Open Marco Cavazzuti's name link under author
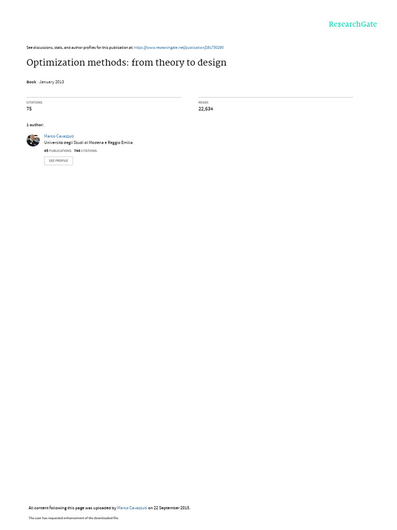 tap(59, 136)
